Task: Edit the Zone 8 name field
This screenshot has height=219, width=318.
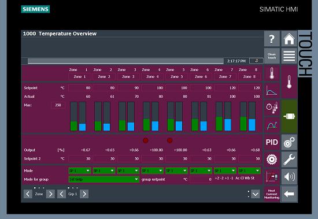Action: [x=249, y=77]
